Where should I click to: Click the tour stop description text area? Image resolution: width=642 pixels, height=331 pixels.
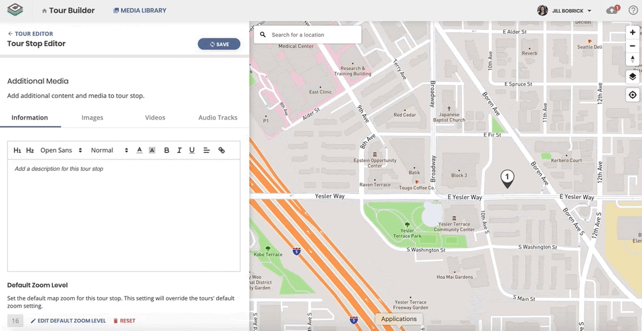coord(124,216)
